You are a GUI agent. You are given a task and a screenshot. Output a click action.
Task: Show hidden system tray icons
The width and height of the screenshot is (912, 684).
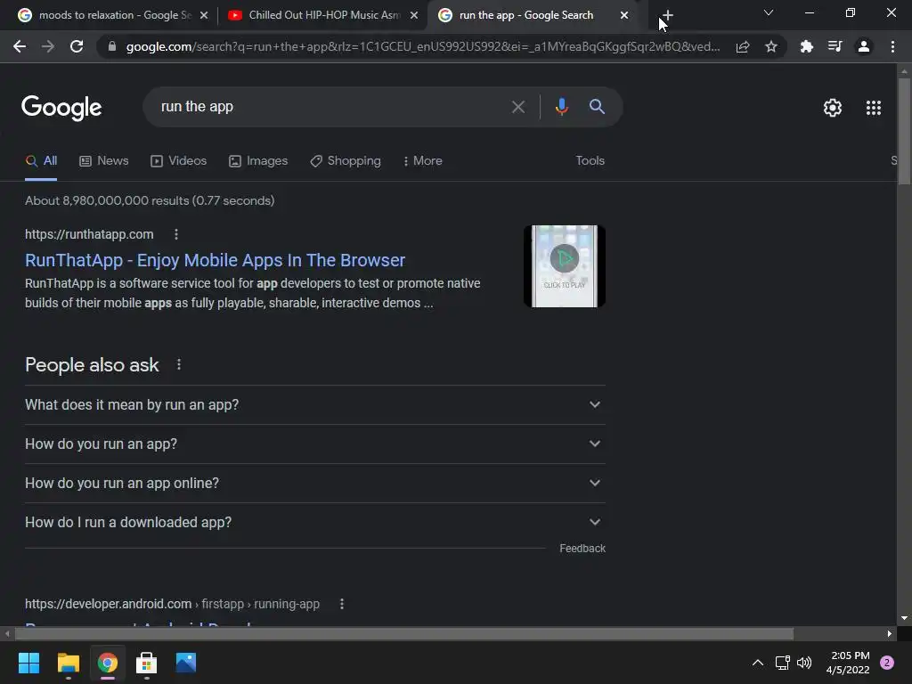pos(757,663)
